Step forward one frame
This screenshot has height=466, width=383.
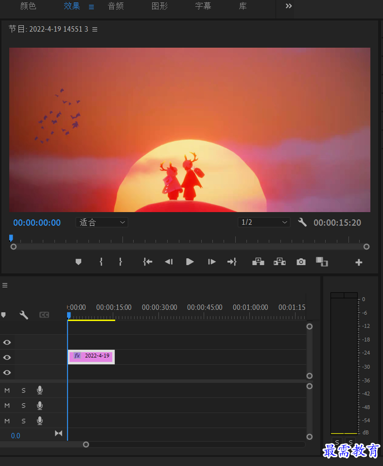pos(211,262)
